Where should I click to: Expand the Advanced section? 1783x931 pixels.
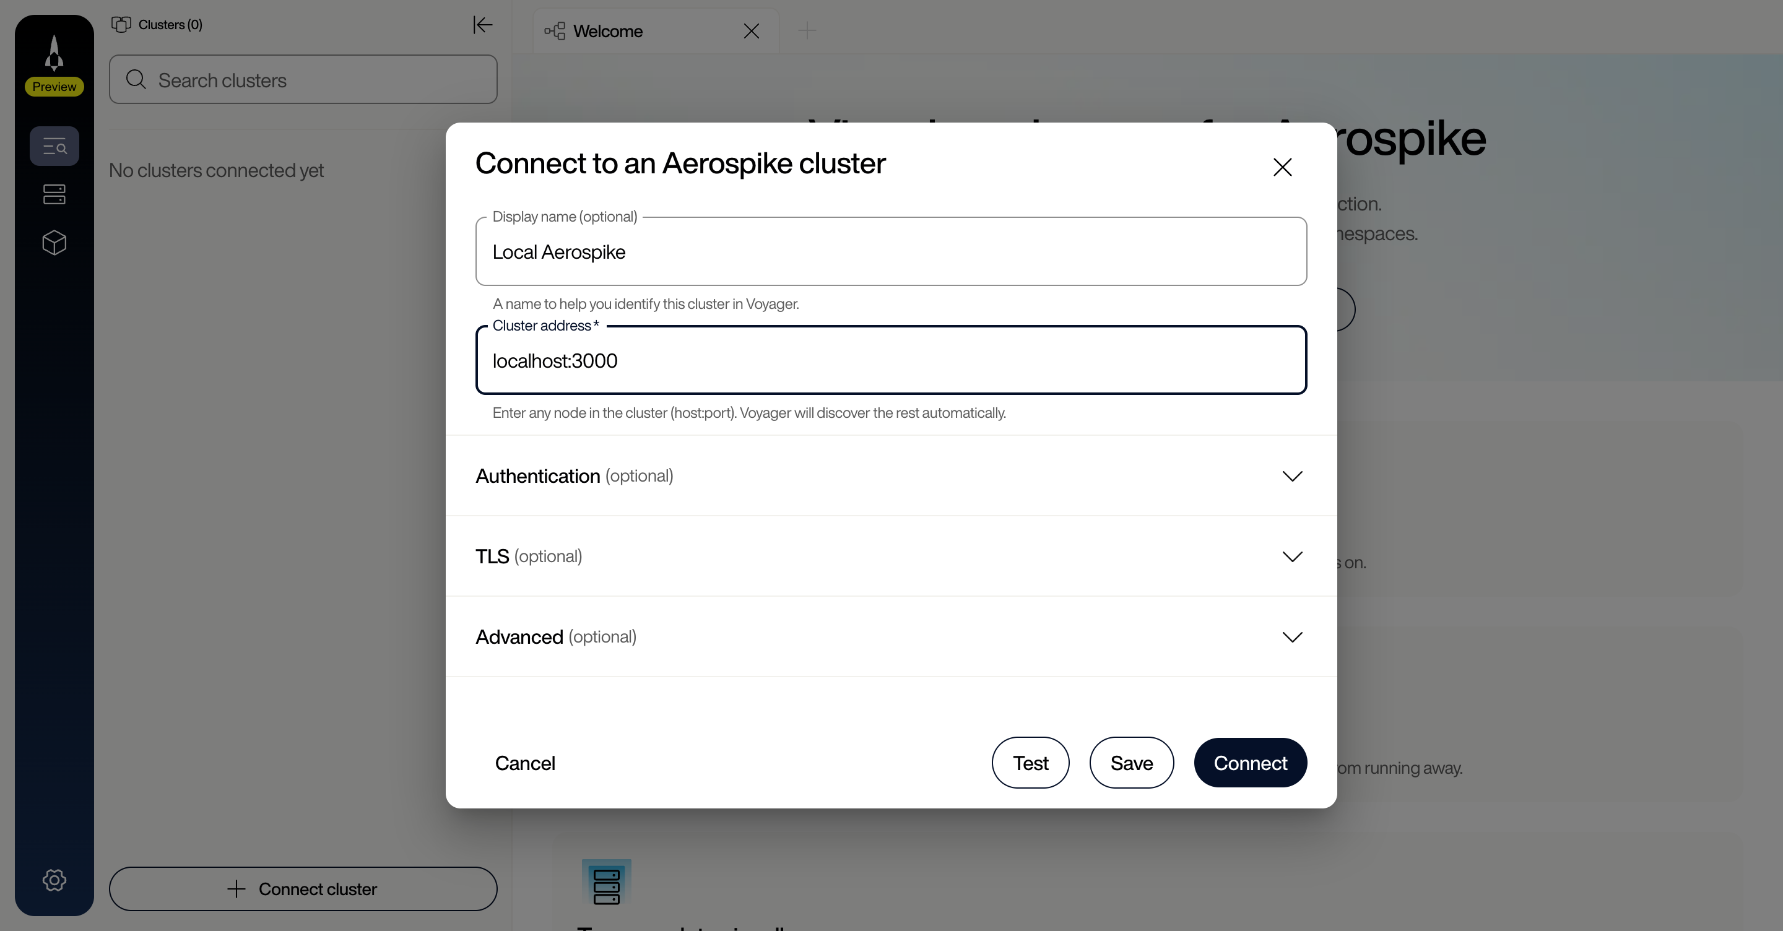point(1291,637)
